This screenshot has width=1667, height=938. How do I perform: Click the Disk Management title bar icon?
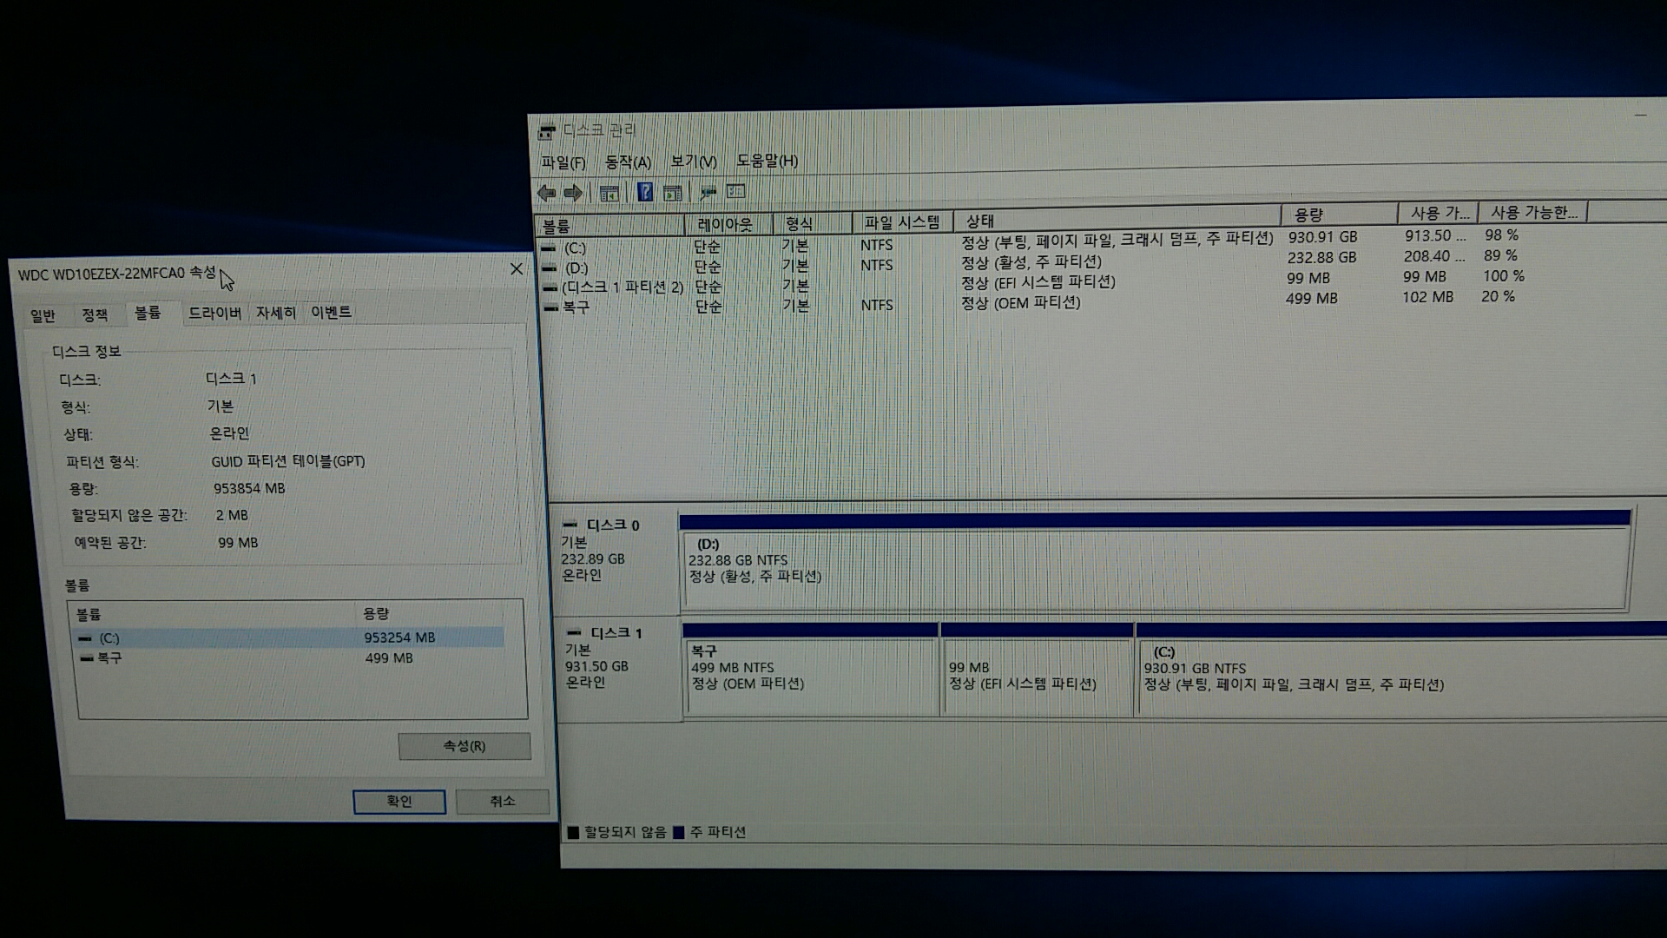click(546, 132)
